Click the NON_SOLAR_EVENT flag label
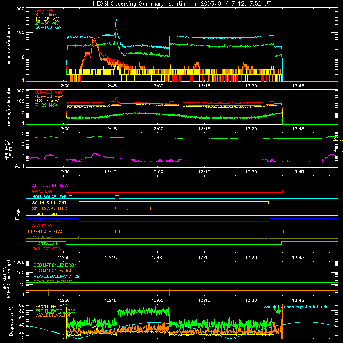Screen dimensions: 343x343 [x=52, y=197]
